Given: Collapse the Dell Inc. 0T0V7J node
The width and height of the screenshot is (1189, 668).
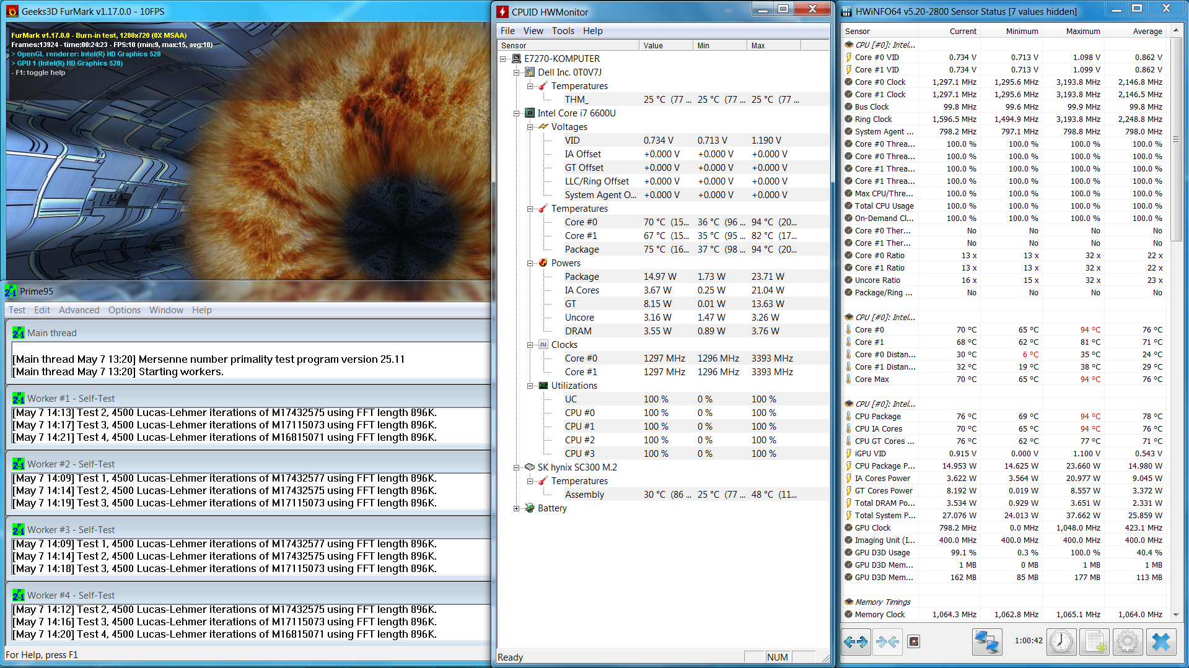Looking at the screenshot, I should pyautogui.click(x=517, y=72).
